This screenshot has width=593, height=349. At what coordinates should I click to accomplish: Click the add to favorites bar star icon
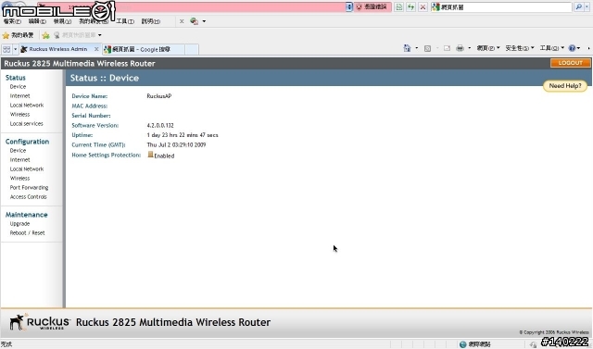[x=45, y=35]
